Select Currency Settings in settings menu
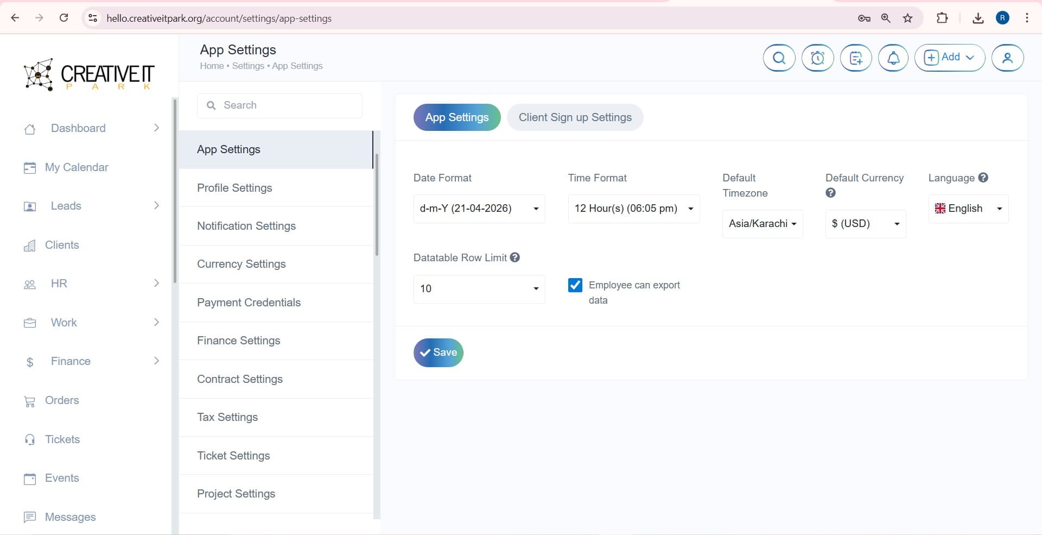The width and height of the screenshot is (1042, 535). point(241,264)
